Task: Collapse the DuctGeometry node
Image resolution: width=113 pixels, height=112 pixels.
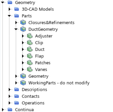Action: [x=16, y=29]
